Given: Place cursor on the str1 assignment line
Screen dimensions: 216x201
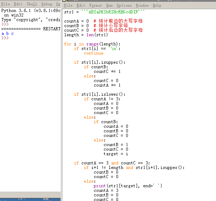Looking at the screenshot, I should pos(105,12).
